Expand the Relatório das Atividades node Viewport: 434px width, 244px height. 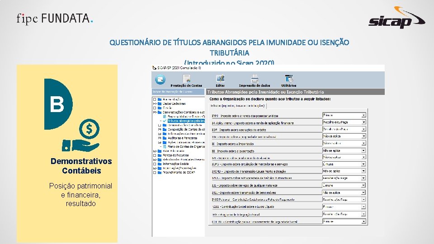tap(155, 160)
